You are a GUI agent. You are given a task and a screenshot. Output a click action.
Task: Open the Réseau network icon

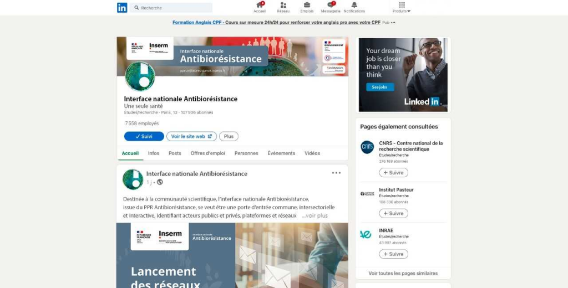click(283, 6)
